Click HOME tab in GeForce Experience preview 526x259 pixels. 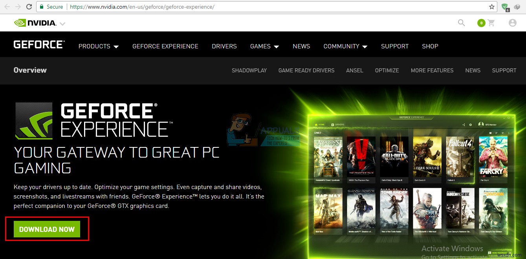click(320, 125)
